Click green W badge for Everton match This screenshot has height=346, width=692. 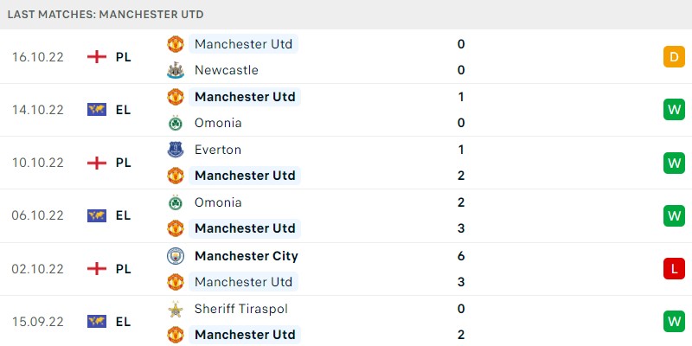674,163
